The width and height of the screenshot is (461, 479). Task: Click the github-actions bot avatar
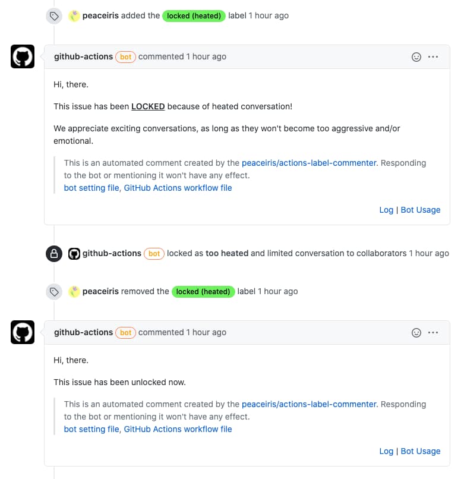(21, 56)
